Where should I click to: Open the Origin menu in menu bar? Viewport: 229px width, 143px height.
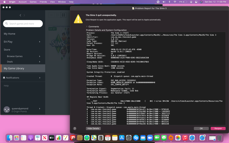click(x=12, y=2)
